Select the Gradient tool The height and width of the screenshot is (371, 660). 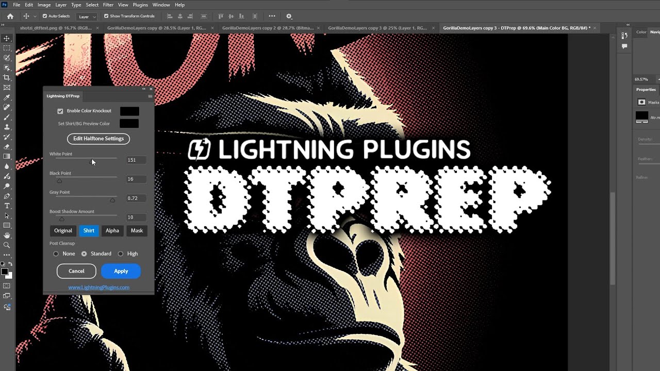click(x=7, y=157)
